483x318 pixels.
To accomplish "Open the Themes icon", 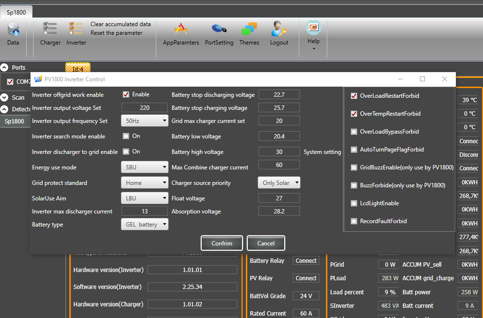I will coord(249,29).
